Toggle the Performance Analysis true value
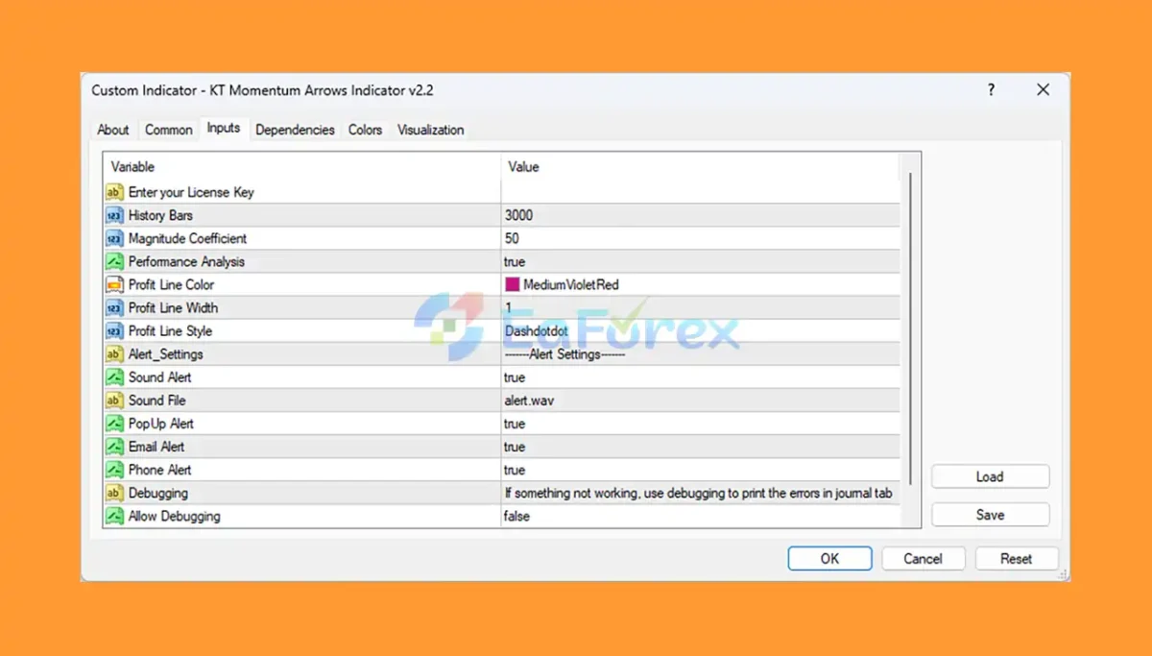This screenshot has width=1152, height=656. pos(515,261)
